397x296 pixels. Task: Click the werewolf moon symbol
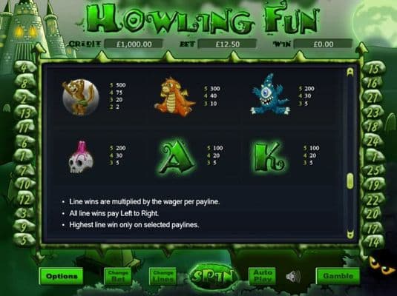pyautogui.click(x=81, y=97)
